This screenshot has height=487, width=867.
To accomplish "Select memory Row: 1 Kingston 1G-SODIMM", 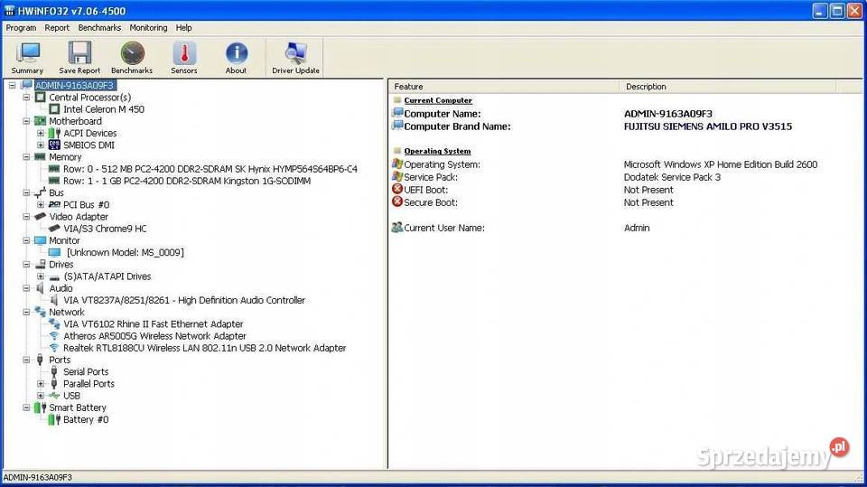I will coord(187,181).
